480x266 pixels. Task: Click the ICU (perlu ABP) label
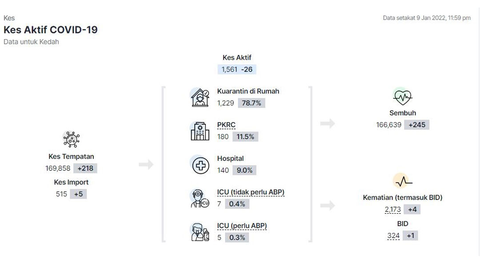tap(242, 226)
